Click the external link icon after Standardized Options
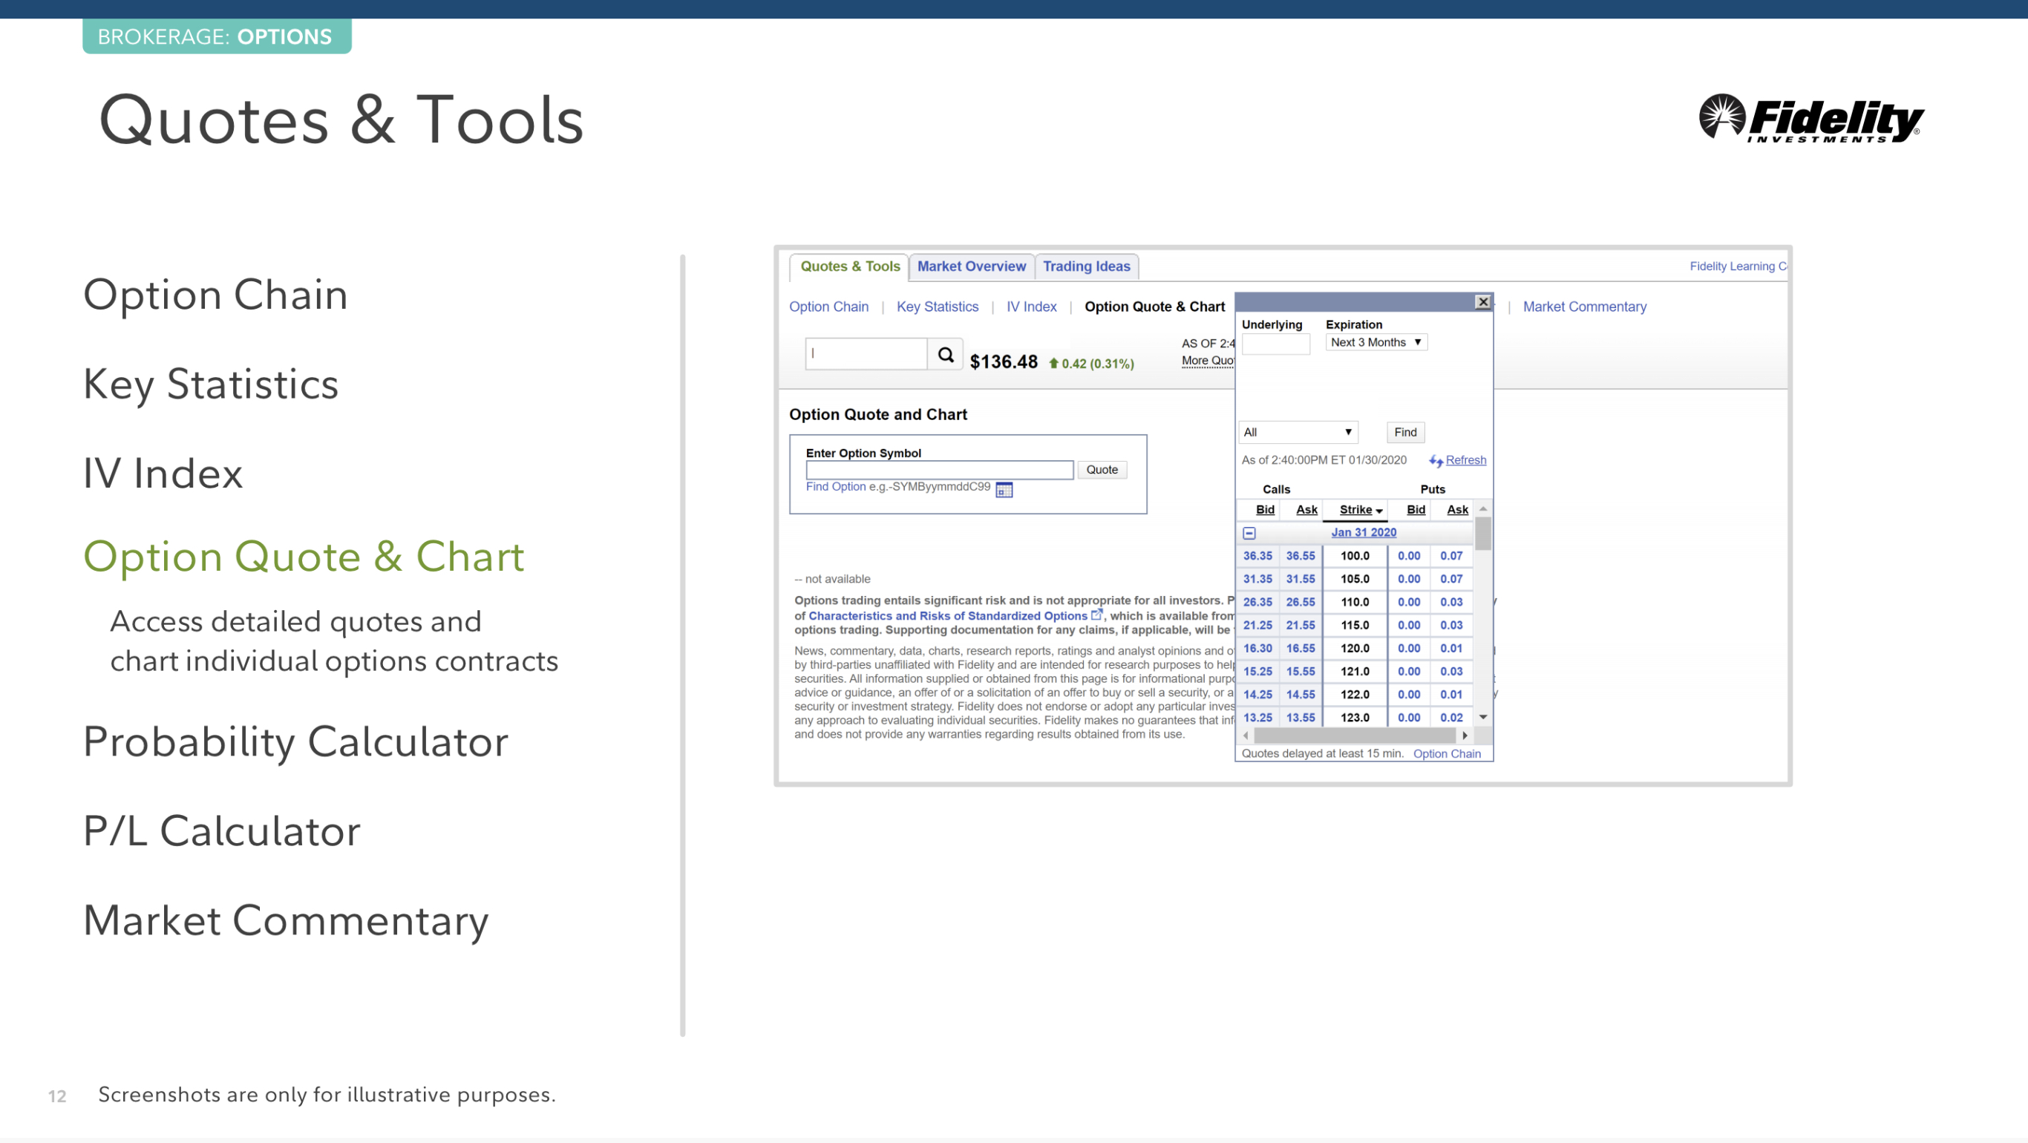The image size is (2028, 1143). (x=1096, y=615)
